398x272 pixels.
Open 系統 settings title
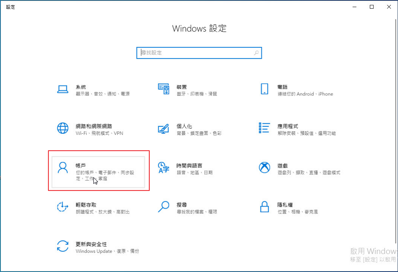(81, 87)
